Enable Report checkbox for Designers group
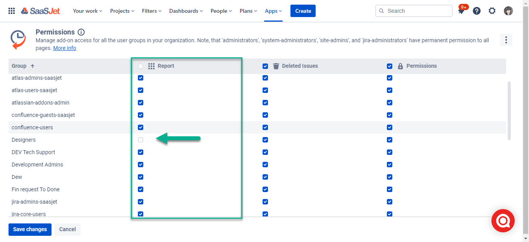529x242 pixels. 141,140
